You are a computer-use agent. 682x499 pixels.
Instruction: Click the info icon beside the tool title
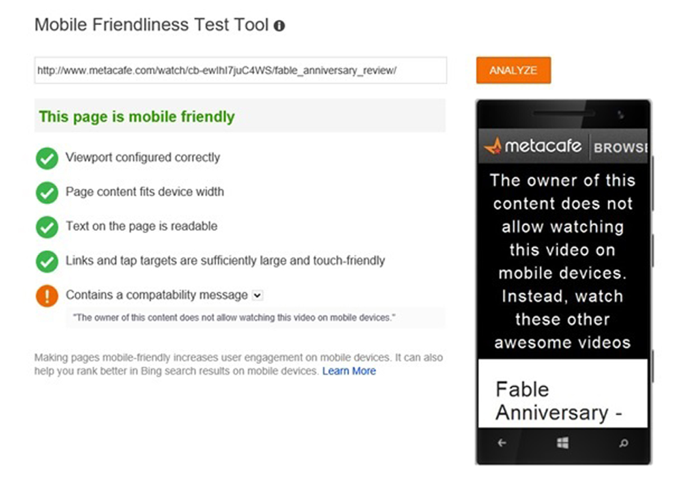tap(279, 25)
